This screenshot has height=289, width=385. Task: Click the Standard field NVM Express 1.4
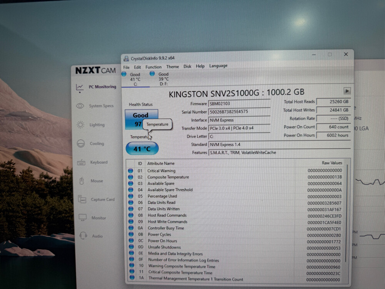[280, 144]
